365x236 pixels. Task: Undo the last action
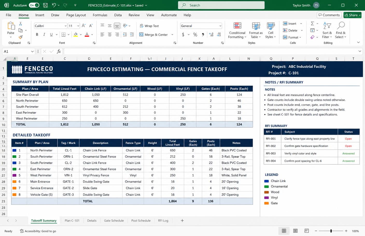54,5
